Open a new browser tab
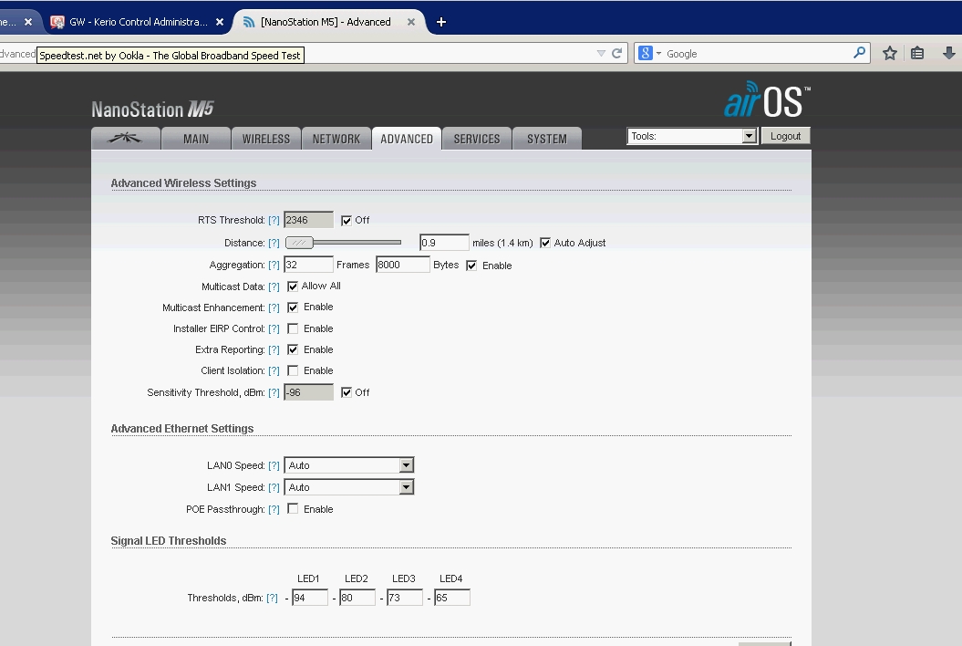 (x=441, y=22)
